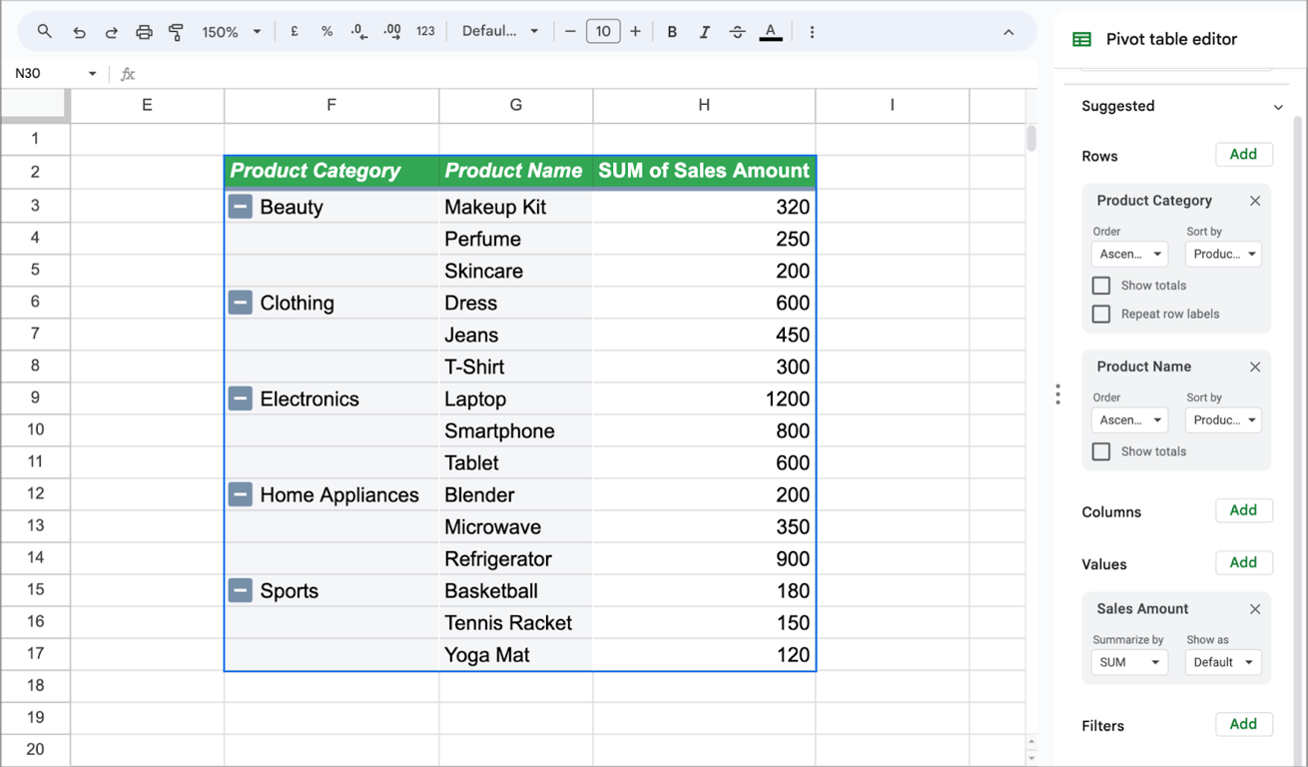Viewport: 1308px width, 767px height.
Task: Increase decimal places icon
Action: pos(392,32)
